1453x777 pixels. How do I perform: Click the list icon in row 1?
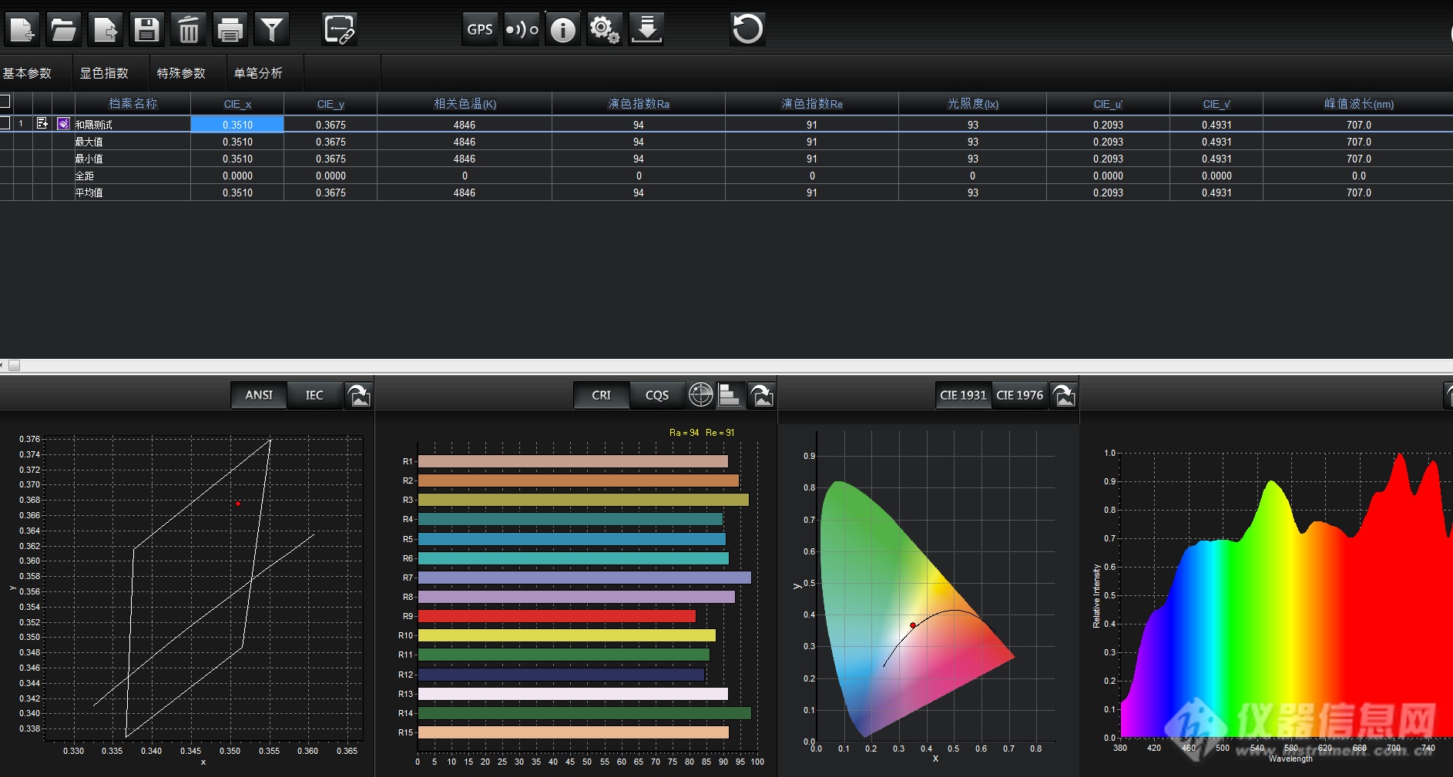(42, 123)
